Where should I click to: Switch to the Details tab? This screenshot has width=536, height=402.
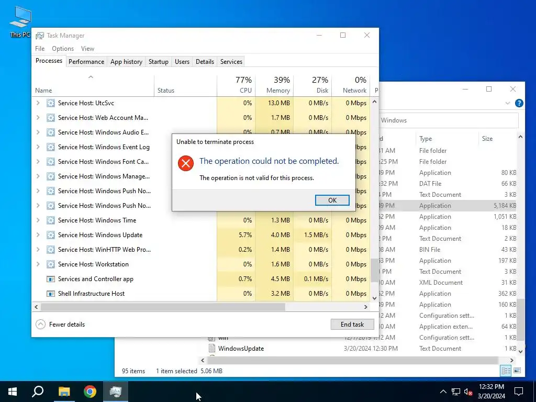[205, 62]
